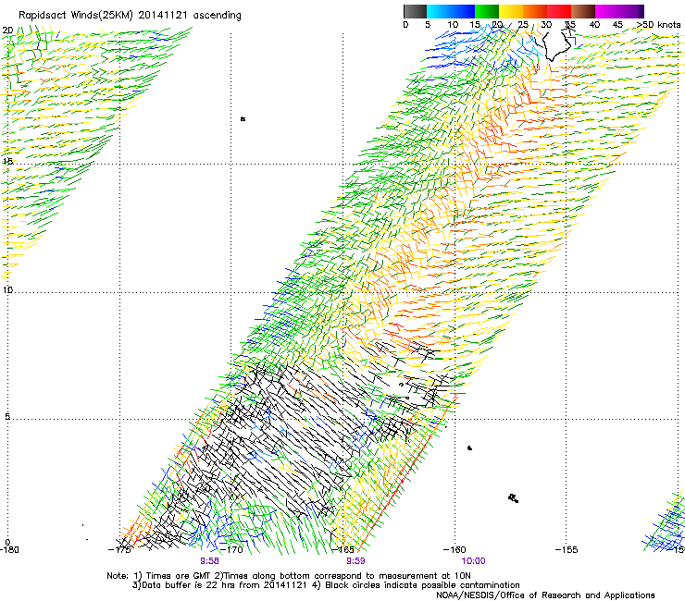
Task: Click the -180 longitude label
Action: pyautogui.click(x=9, y=550)
